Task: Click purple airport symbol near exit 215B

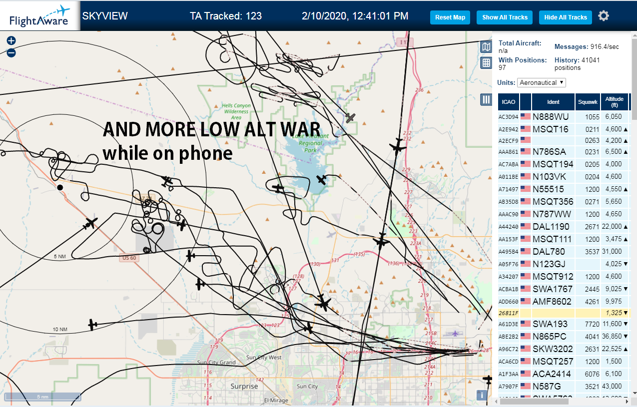Action: point(455,333)
